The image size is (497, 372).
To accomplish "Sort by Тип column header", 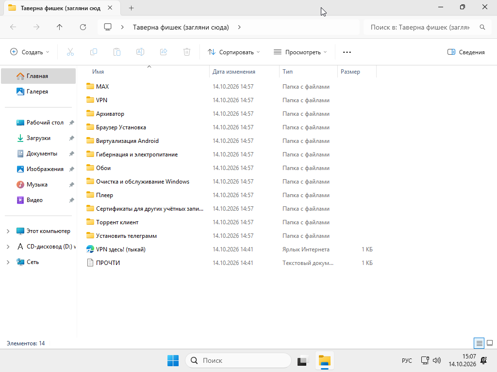I will coord(308,72).
